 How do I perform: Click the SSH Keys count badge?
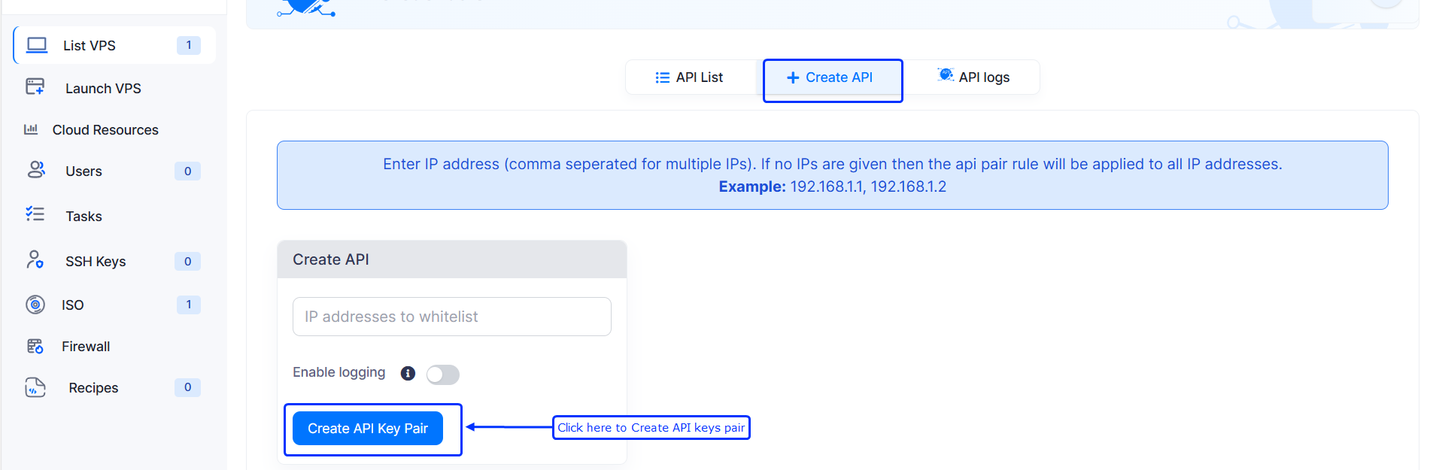point(187,261)
